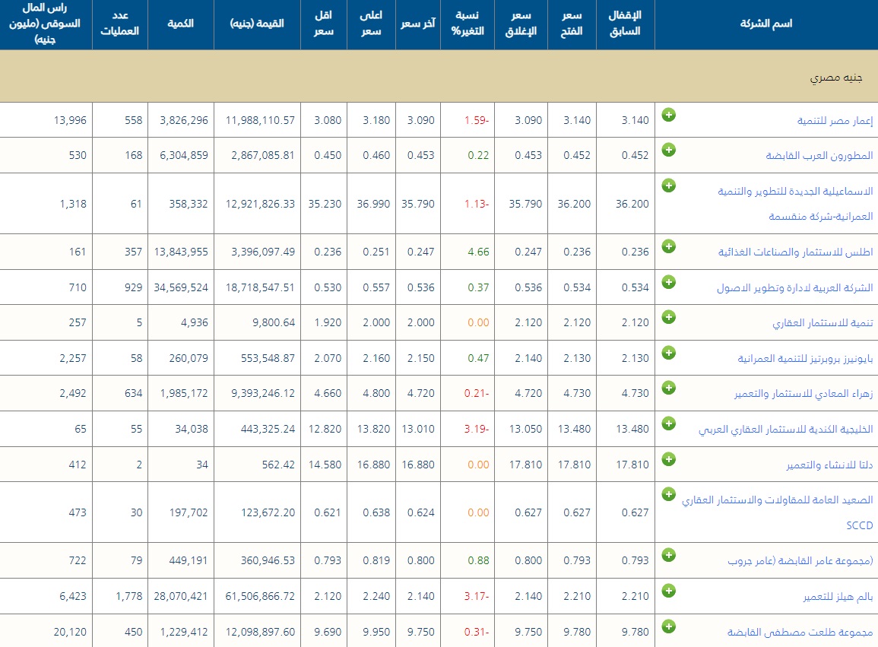Screen dimensions: 878x647
Task: Click the value cell 553,548.87
Action: (268, 358)
